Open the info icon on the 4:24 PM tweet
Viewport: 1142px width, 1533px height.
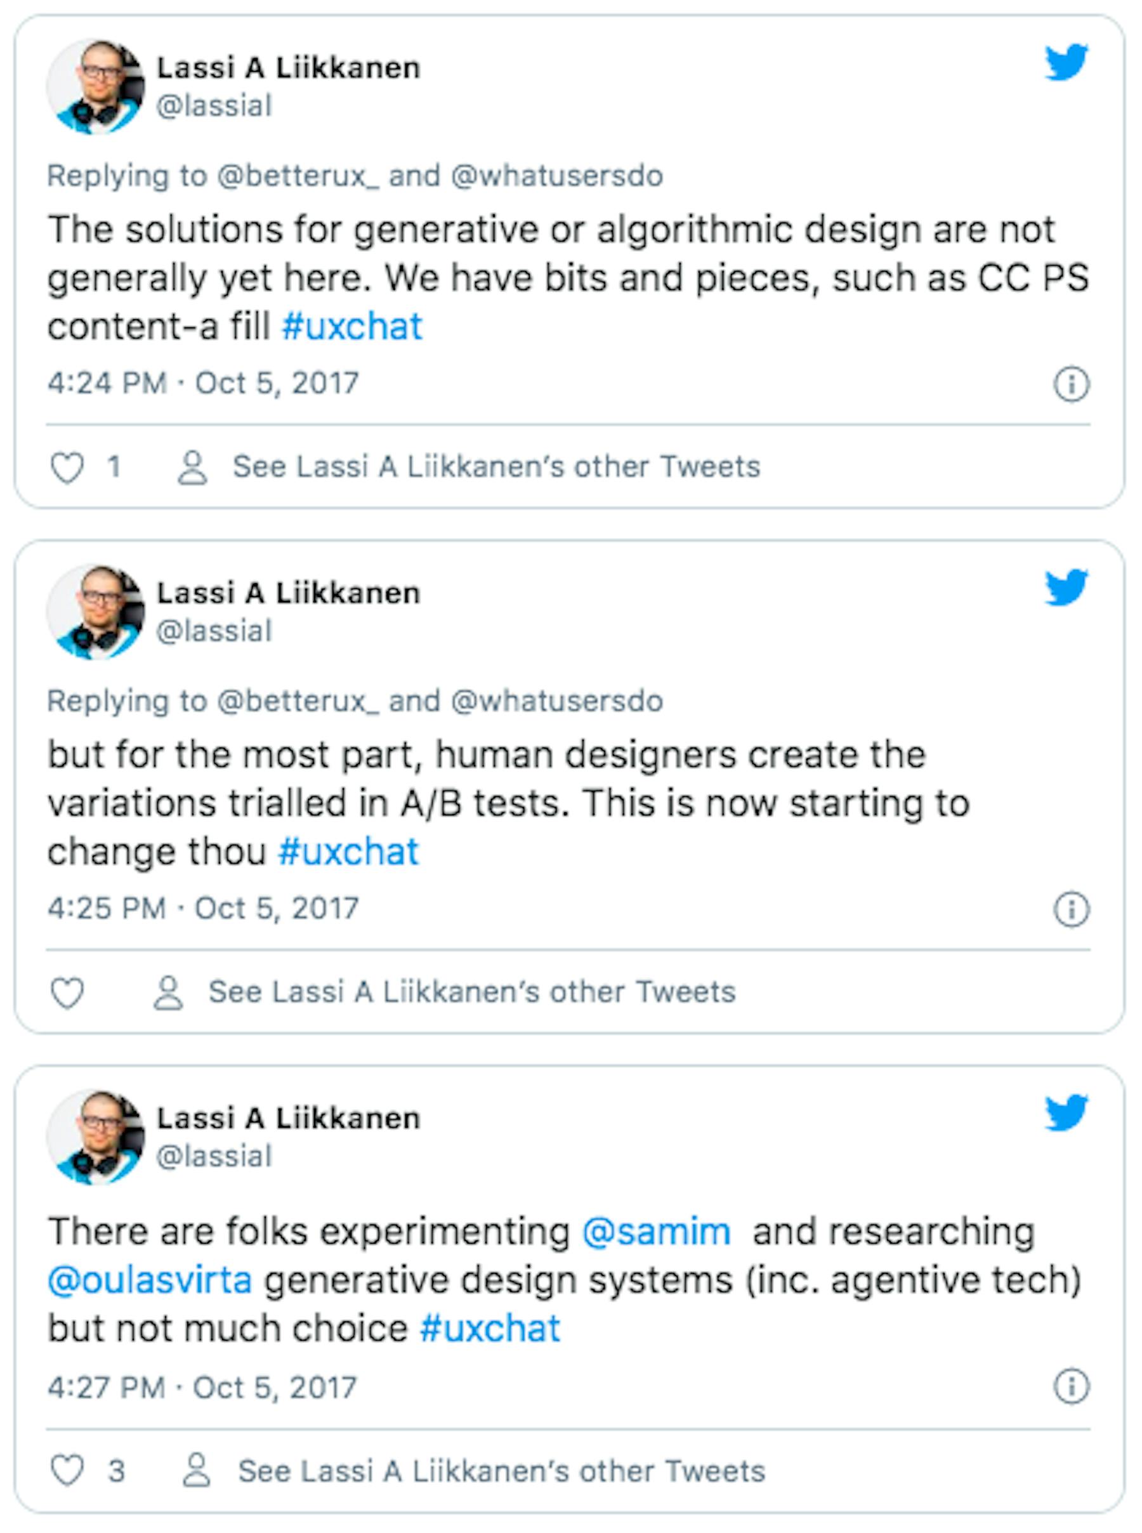click(1072, 384)
